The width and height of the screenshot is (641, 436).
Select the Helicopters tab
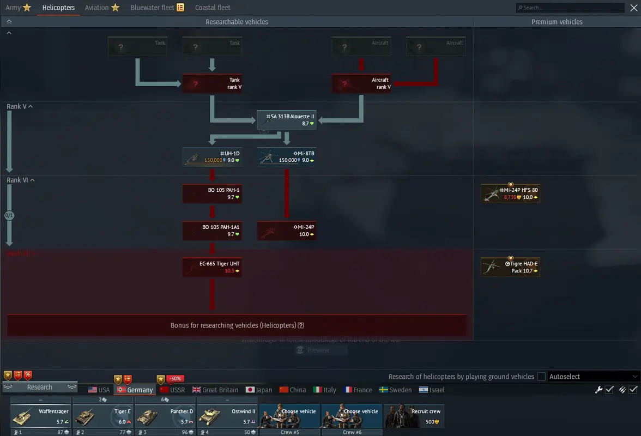pos(58,7)
